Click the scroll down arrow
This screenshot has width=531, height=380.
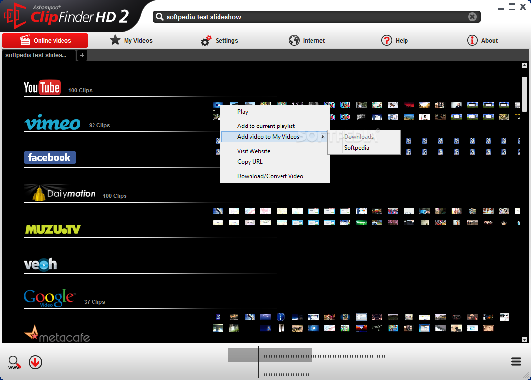coord(524,339)
